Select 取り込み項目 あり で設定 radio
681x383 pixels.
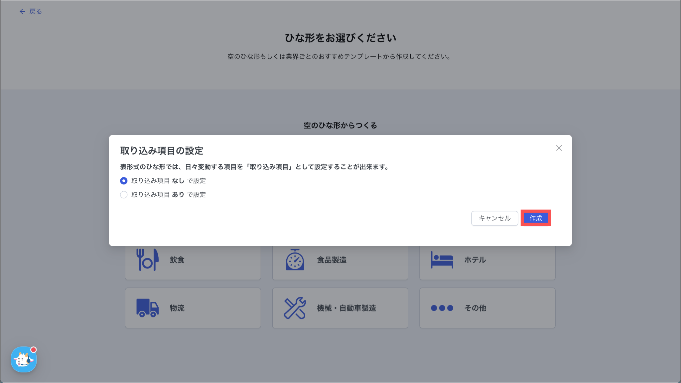pos(124,195)
